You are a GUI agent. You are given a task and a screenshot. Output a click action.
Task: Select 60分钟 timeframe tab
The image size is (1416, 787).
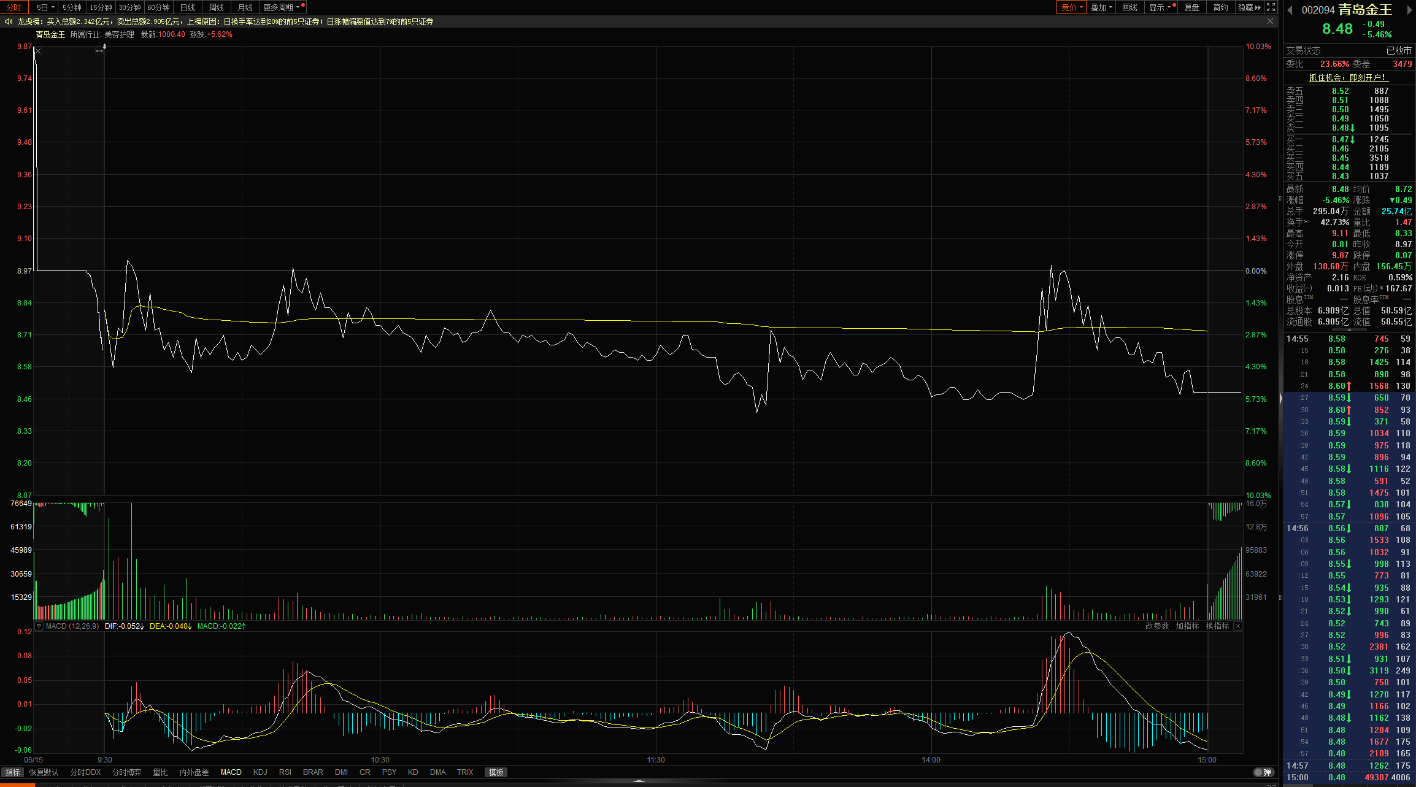click(158, 7)
